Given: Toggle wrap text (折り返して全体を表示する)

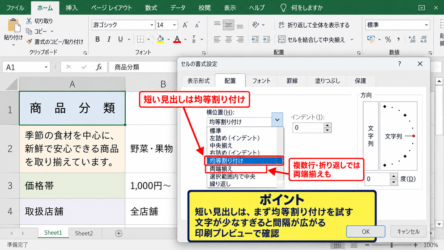Looking at the screenshot, I should point(314,25).
